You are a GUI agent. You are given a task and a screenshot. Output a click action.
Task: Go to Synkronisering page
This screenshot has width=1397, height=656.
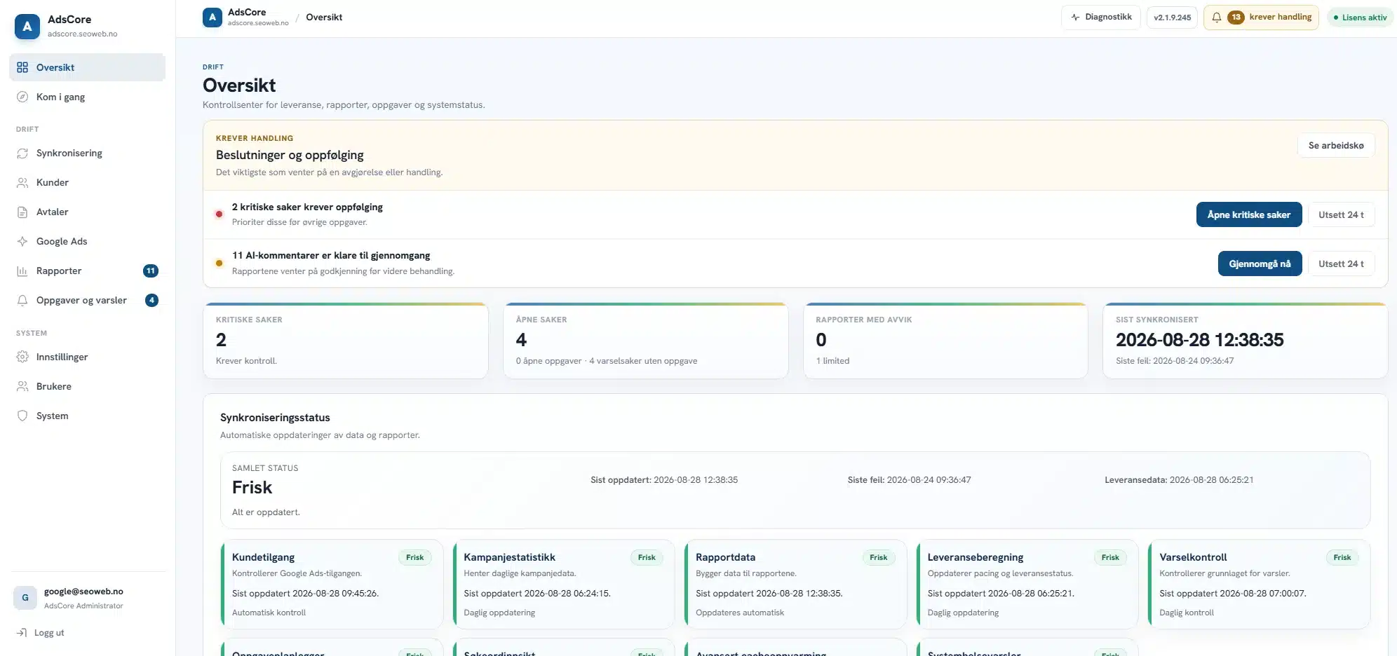pos(88,153)
